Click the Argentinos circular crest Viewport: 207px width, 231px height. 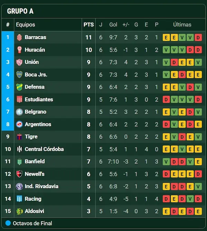pyautogui.click(x=19, y=124)
